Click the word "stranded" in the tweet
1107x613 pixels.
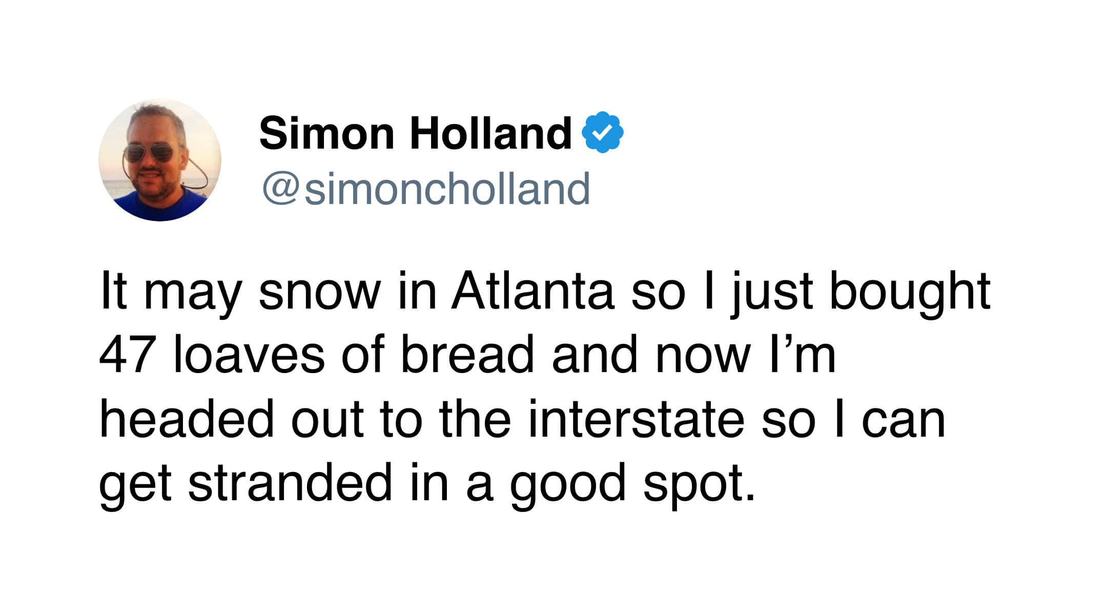point(290,483)
